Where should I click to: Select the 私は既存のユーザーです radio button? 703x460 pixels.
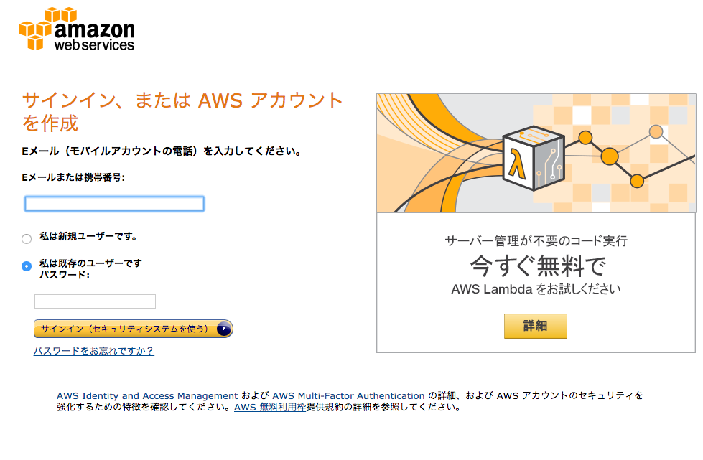[x=26, y=265]
